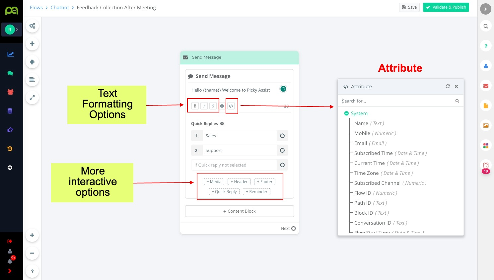
Task: Open the emoji picker in message
Action: [222, 106]
